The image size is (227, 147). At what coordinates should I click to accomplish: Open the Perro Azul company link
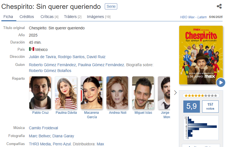62,144
